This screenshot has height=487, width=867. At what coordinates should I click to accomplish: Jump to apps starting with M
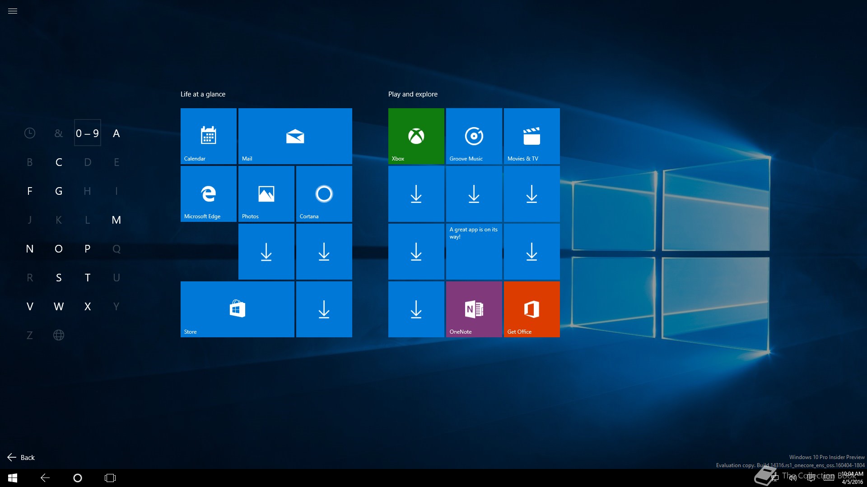(117, 220)
